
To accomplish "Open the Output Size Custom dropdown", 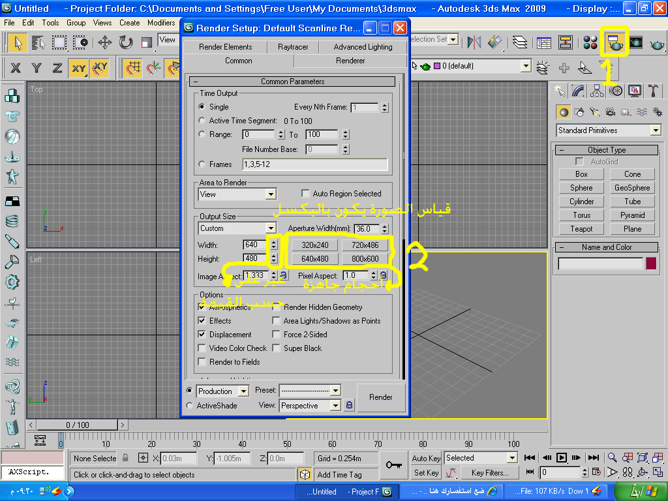I will pyautogui.click(x=237, y=228).
